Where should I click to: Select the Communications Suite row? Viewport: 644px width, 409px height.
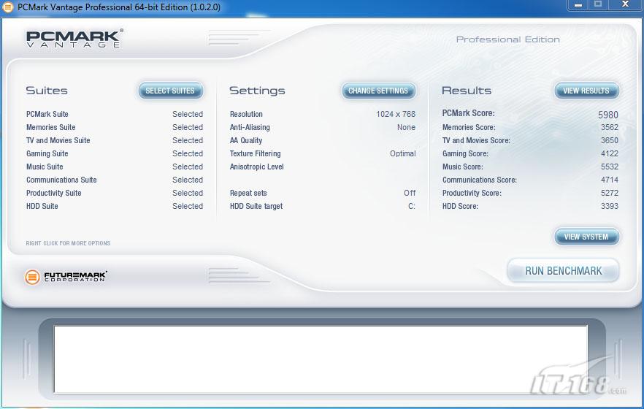click(x=115, y=180)
